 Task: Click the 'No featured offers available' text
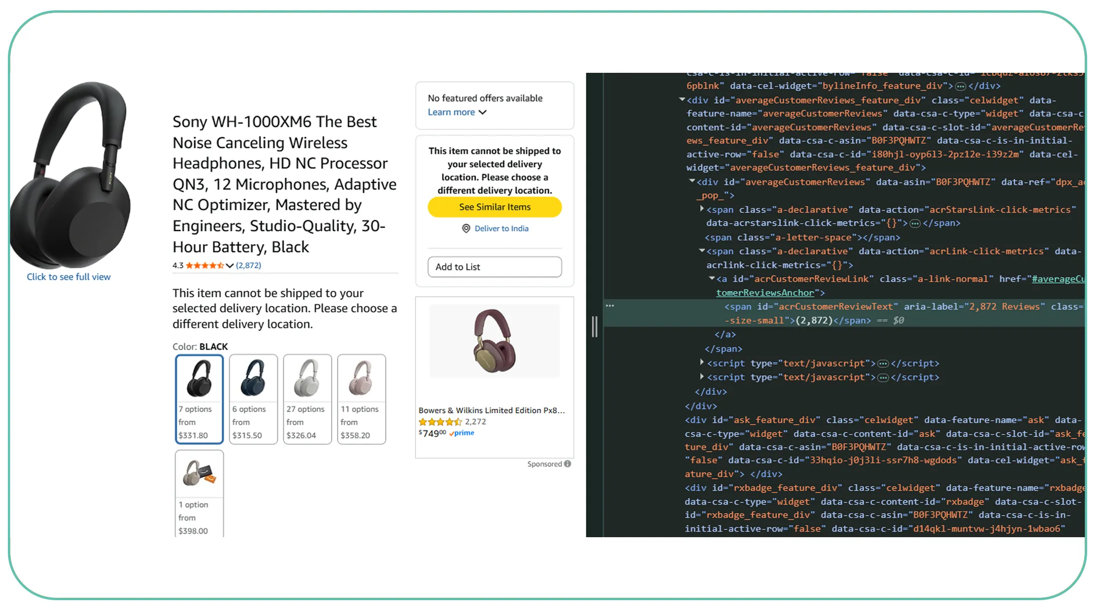[x=485, y=98]
